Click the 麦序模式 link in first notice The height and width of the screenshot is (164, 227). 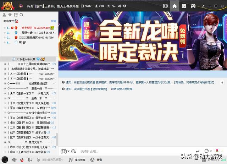(101, 82)
